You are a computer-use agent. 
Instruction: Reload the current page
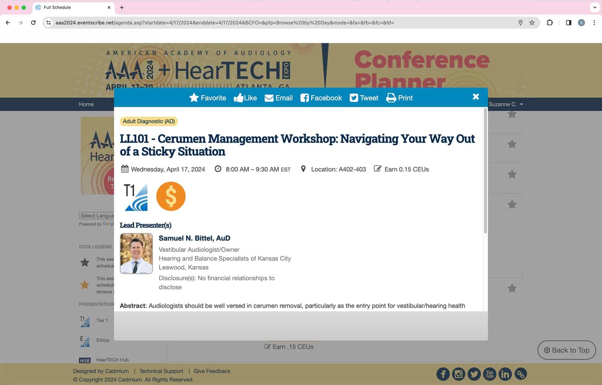33,23
